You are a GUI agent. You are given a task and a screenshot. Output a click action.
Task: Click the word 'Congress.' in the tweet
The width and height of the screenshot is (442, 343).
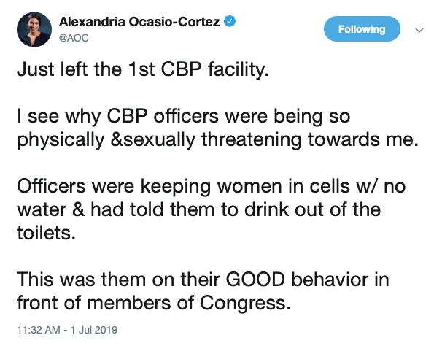(x=245, y=304)
